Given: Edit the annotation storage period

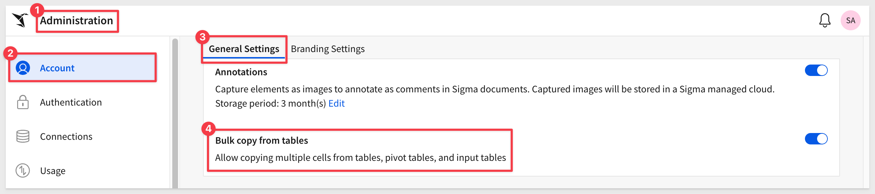Looking at the screenshot, I should (x=336, y=103).
